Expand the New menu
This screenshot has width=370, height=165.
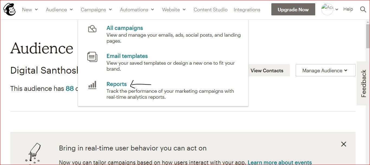(x=30, y=9)
